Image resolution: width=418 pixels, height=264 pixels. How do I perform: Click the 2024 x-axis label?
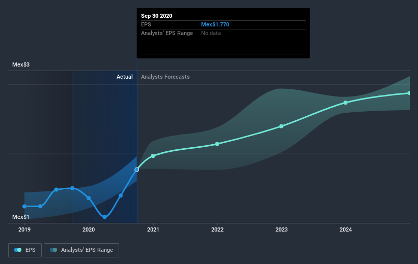346,229
